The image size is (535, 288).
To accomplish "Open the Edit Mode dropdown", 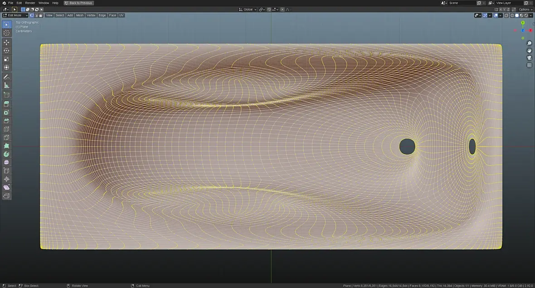I will click(x=15, y=15).
